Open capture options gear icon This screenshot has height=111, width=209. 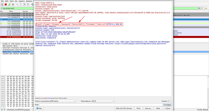[13, 4]
